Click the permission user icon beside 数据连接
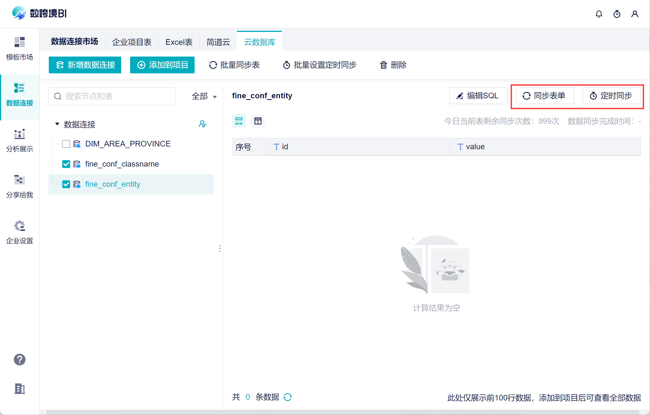This screenshot has height=415, width=650. click(202, 124)
